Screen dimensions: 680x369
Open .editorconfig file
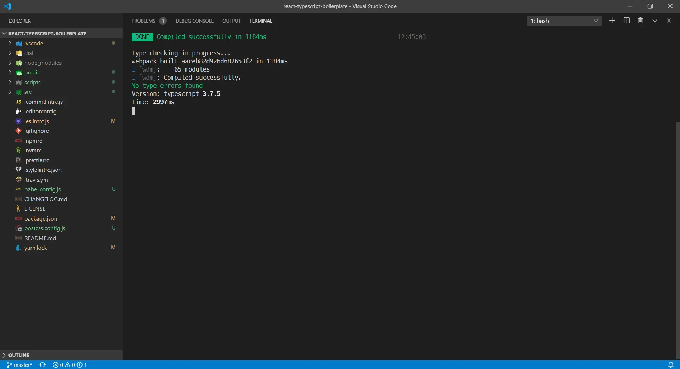click(61, 111)
